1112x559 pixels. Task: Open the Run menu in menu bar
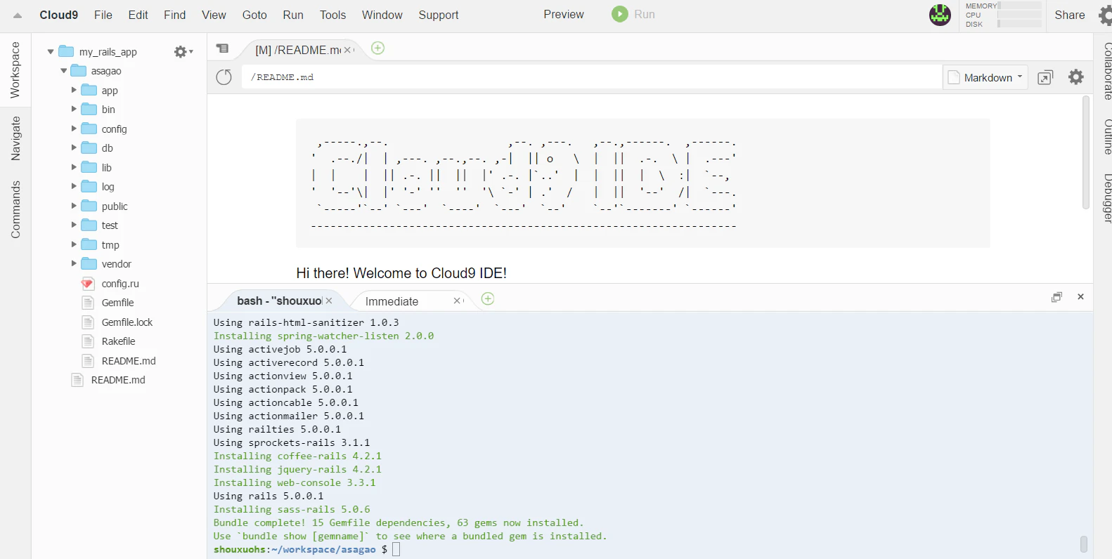293,15
